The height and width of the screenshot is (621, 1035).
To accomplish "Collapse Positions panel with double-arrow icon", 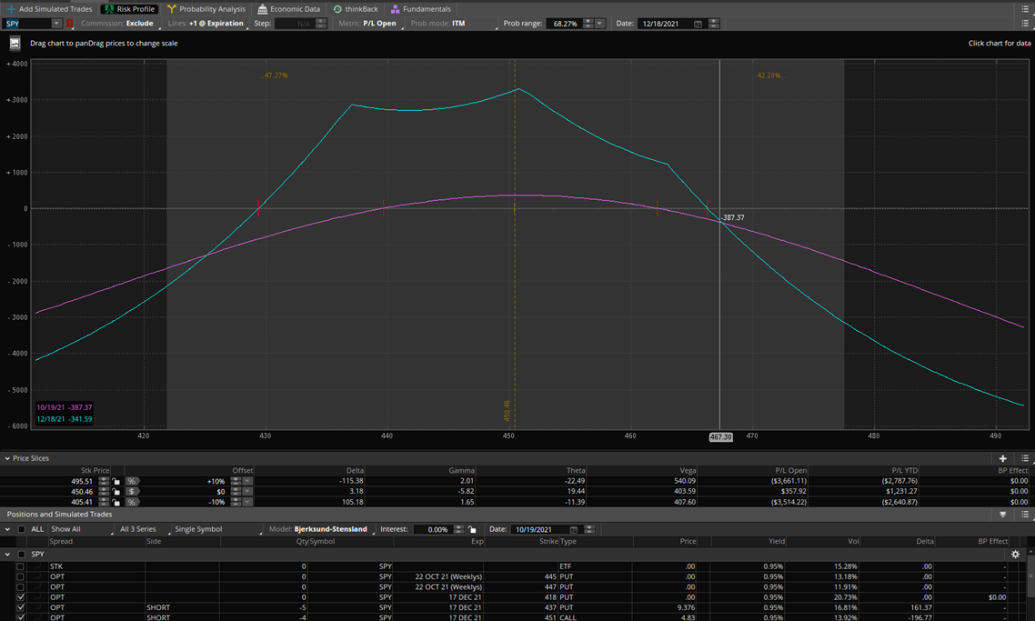I will tap(1003, 515).
